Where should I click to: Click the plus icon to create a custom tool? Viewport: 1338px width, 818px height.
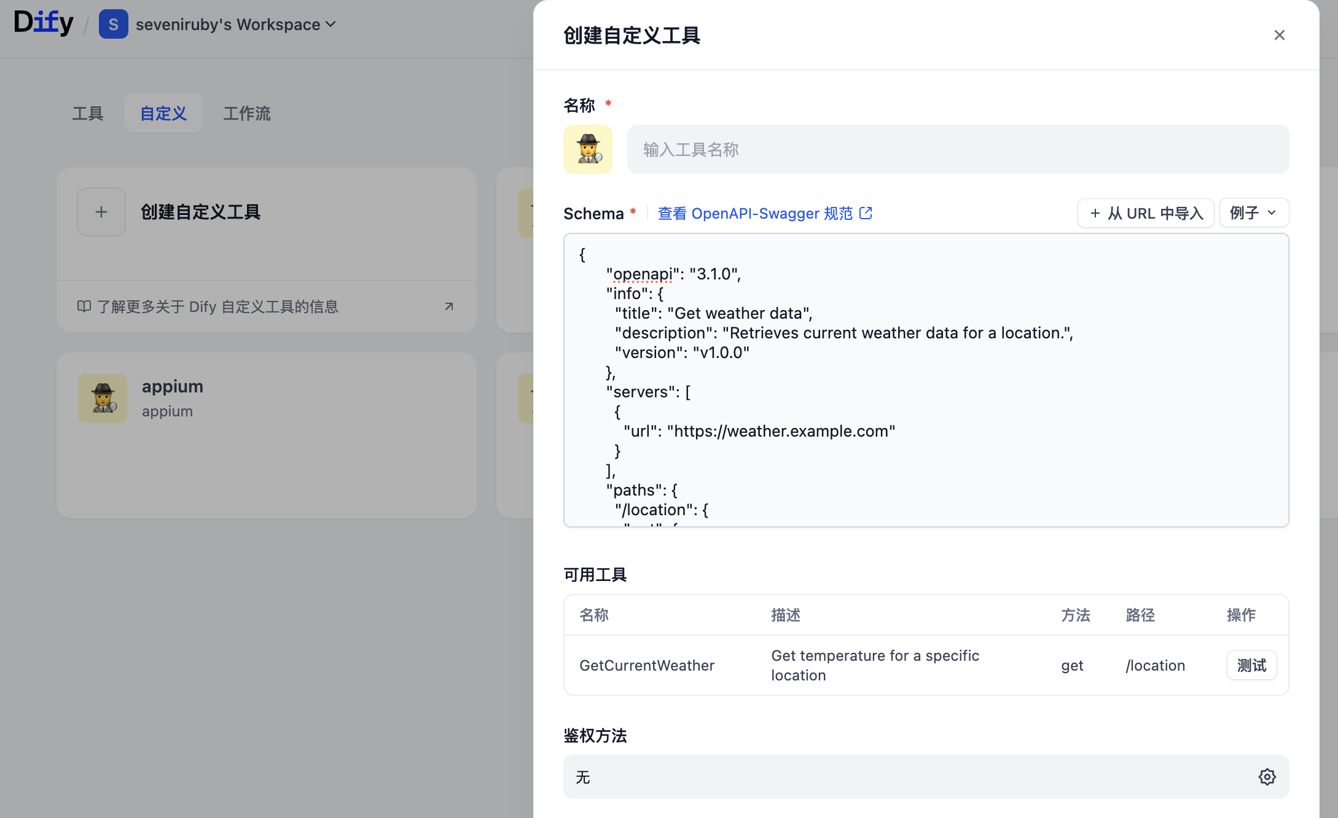click(101, 212)
